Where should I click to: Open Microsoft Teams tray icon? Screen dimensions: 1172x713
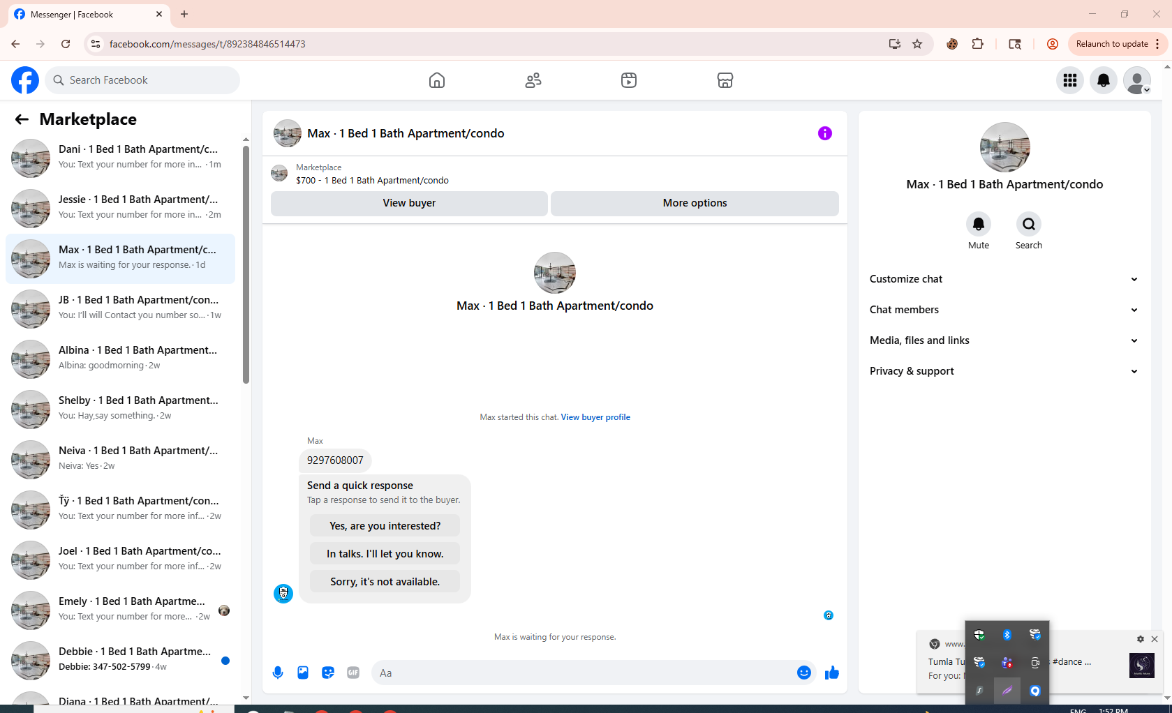1007,663
